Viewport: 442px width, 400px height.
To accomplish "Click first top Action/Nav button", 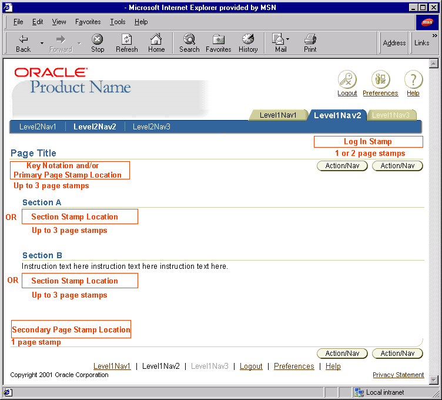I will pyautogui.click(x=342, y=166).
